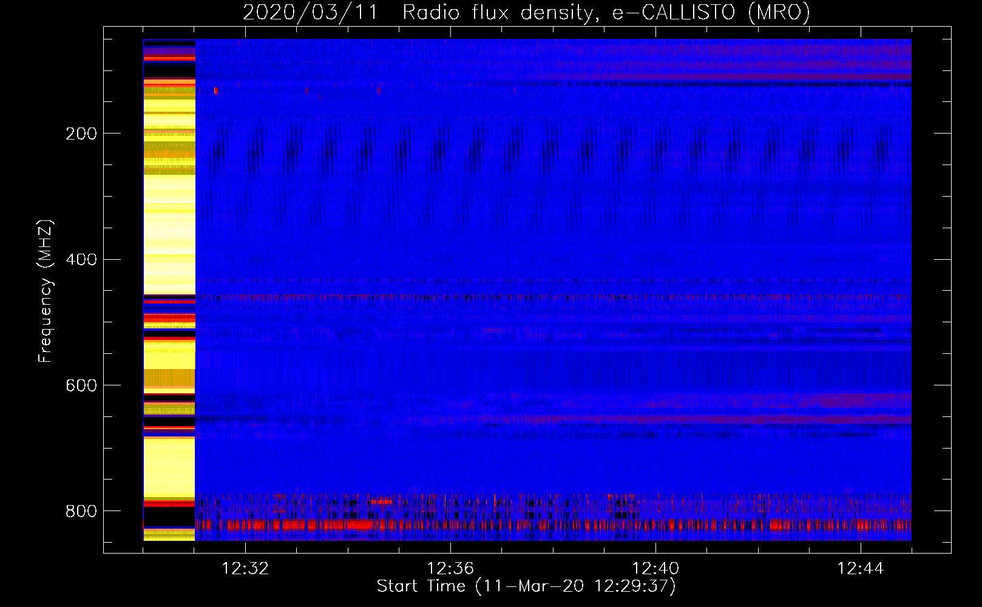The height and width of the screenshot is (607, 982).
Task: Click the yellow calibration band at spectrogram start
Action: (169, 290)
